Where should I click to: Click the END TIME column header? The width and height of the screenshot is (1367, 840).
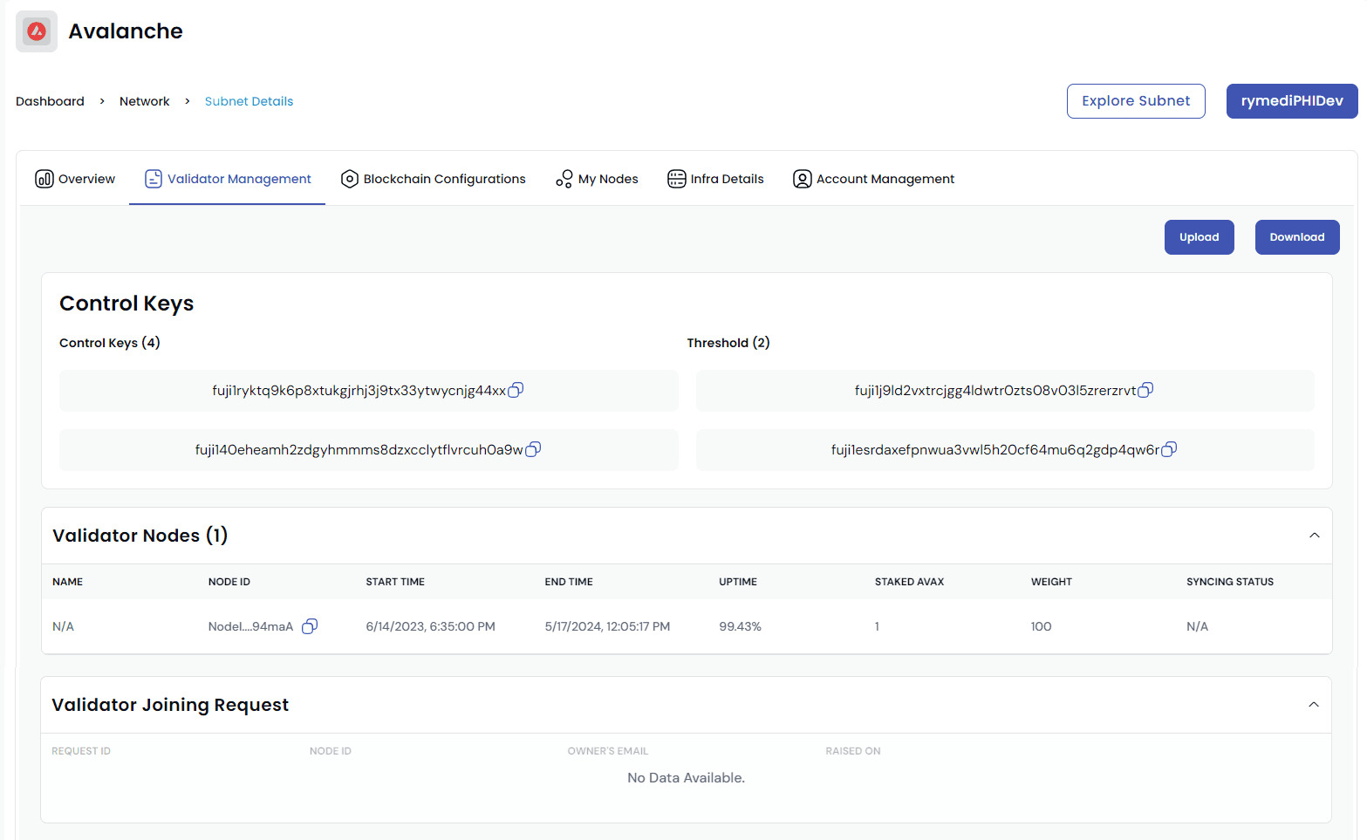click(x=569, y=582)
